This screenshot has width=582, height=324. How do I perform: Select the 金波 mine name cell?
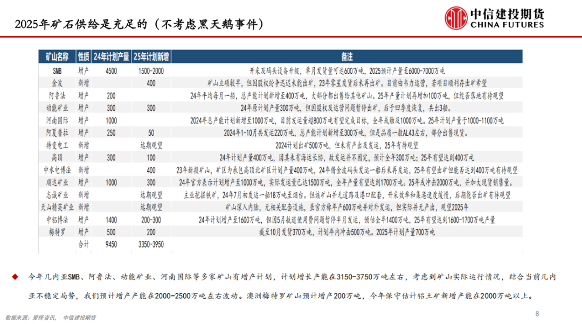(57, 83)
